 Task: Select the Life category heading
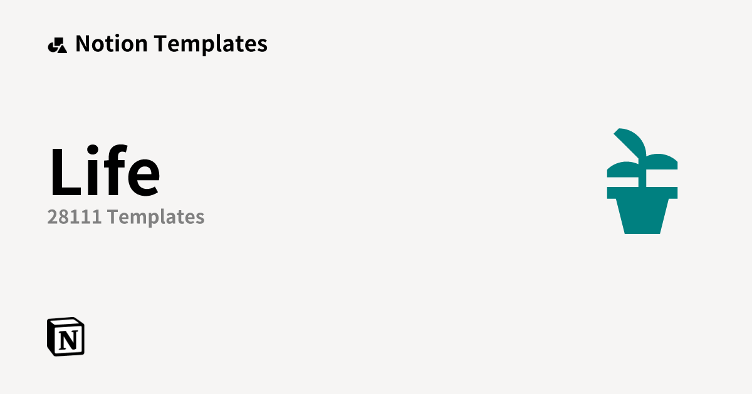click(x=105, y=172)
